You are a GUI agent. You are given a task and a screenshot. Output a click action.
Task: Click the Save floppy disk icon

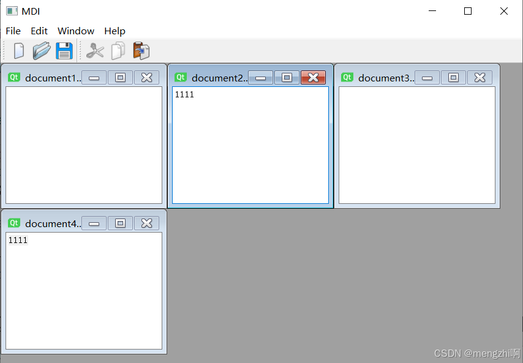(x=64, y=51)
